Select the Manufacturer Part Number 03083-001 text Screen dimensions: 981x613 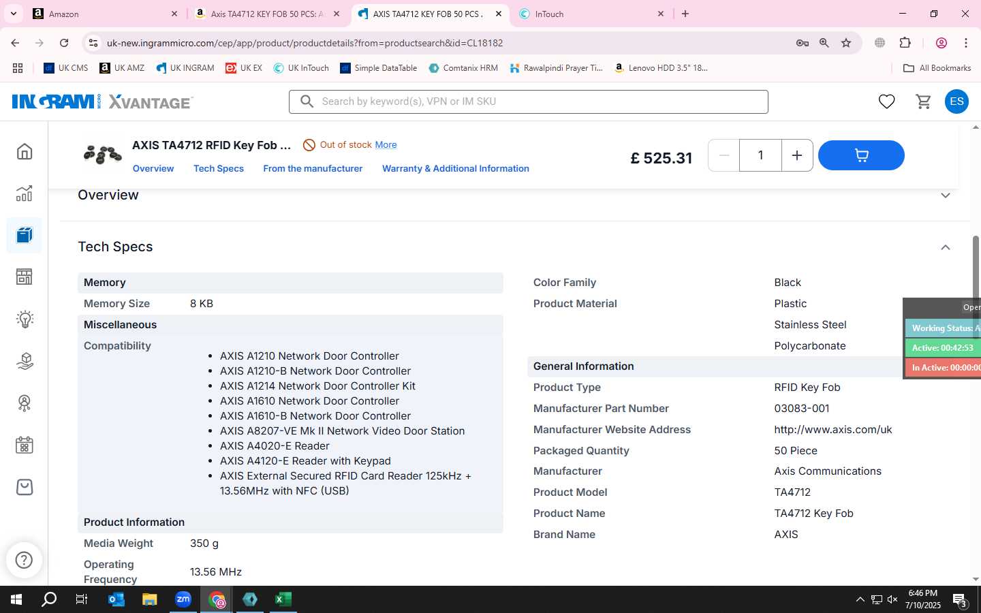coord(802,409)
